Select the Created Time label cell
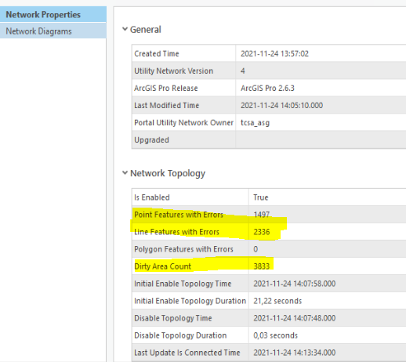Image resolution: width=406 pixels, height=362 pixels. point(157,53)
